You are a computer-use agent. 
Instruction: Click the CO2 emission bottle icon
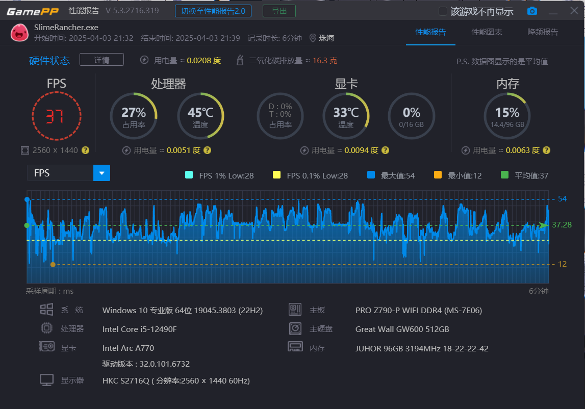point(240,60)
